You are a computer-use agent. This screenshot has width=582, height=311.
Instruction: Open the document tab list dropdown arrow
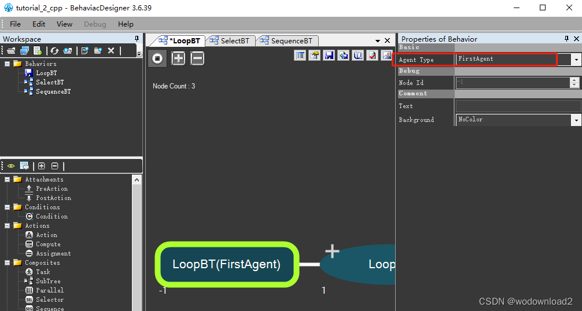378,41
